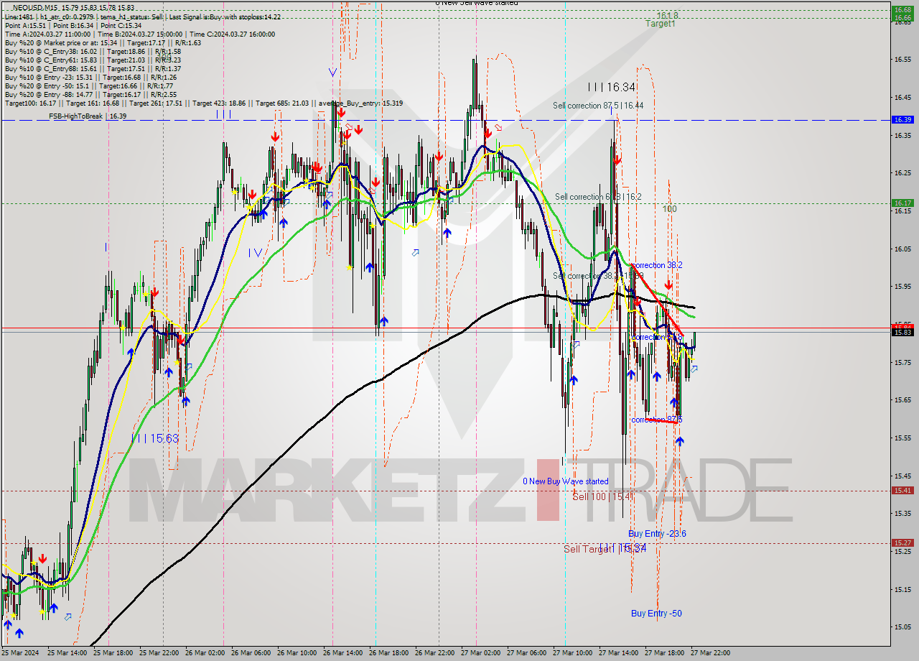
Task: Click the 'Buy %20 @ Market price' info line
Action: point(103,42)
